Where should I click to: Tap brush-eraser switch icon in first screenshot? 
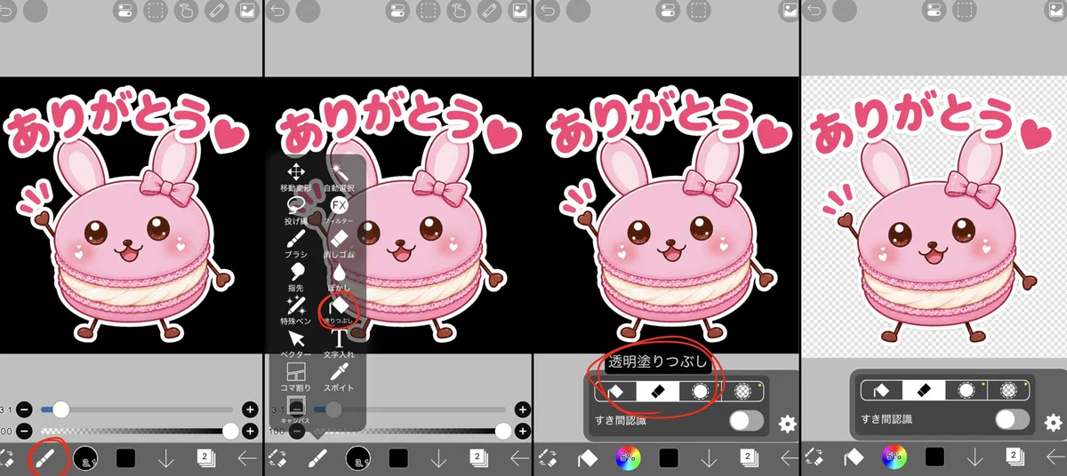click(5, 458)
